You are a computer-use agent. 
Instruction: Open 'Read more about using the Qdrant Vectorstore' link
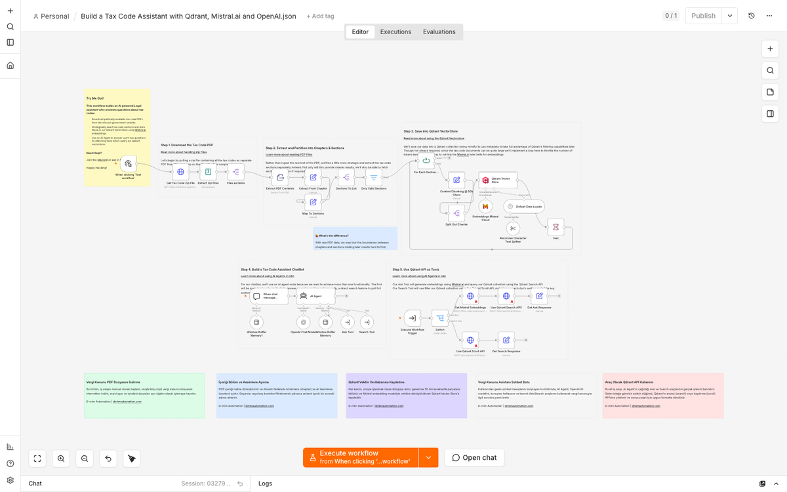tap(434, 138)
